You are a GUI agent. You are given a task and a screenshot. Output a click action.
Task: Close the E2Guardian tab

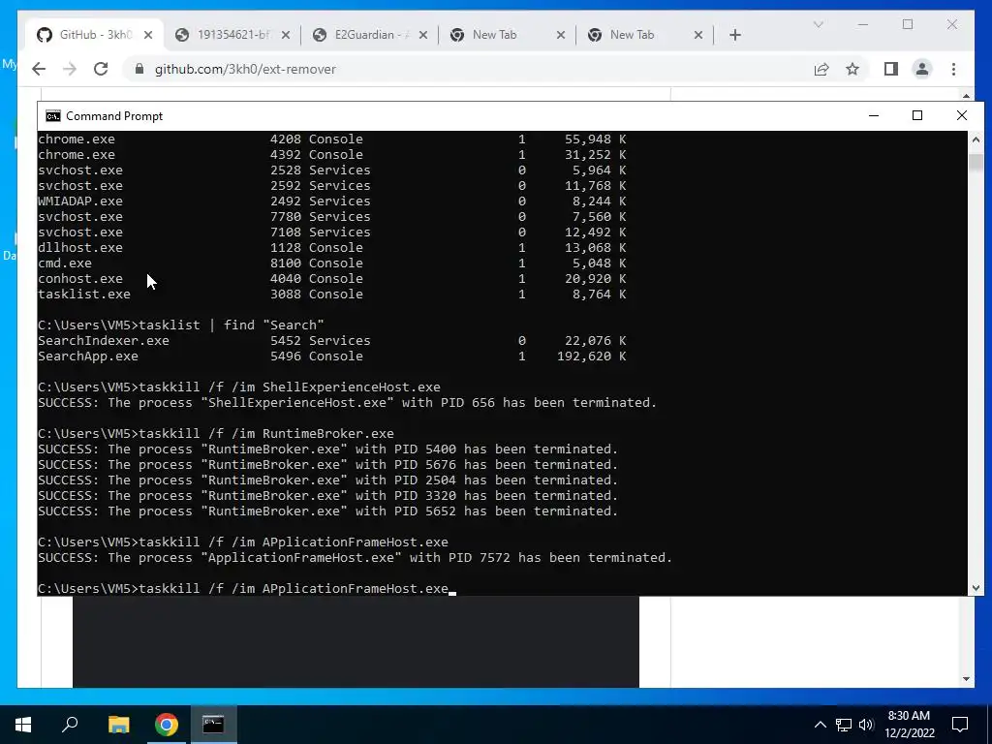tap(424, 35)
